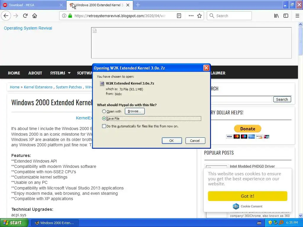Click the 7z file icon in the dialog

(102, 84)
